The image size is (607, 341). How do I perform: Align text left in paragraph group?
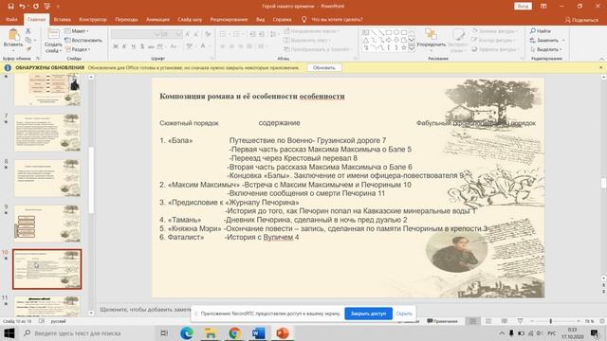point(223,46)
